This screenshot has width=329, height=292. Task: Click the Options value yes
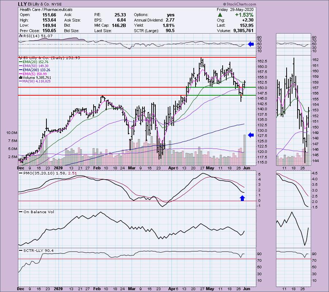171,15
